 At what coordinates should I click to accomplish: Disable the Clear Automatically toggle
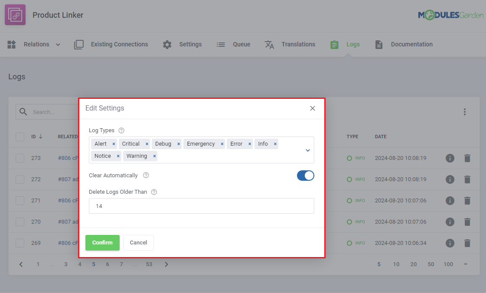305,176
